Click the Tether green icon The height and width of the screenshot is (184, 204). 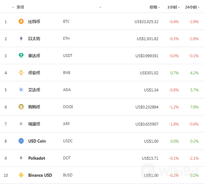[21, 56]
